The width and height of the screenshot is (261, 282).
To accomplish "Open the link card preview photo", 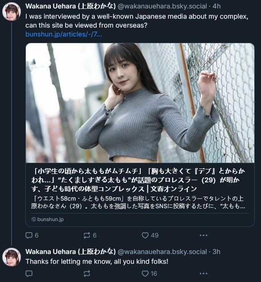I will pyautogui.click(x=140, y=103).
